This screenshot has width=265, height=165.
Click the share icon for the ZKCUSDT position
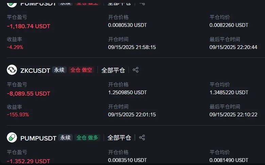pyautogui.click(x=135, y=70)
